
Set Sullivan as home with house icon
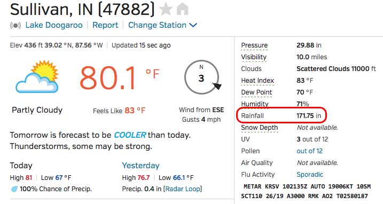coord(183,9)
